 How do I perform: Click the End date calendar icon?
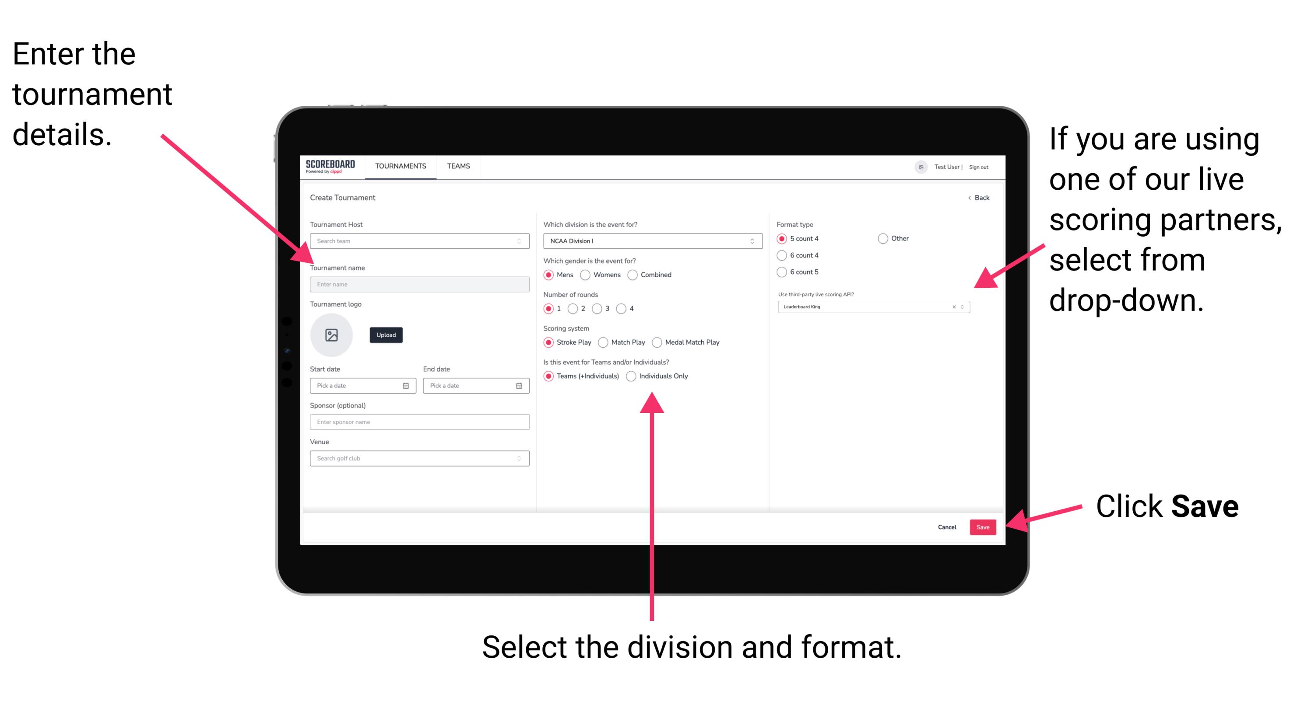click(519, 385)
